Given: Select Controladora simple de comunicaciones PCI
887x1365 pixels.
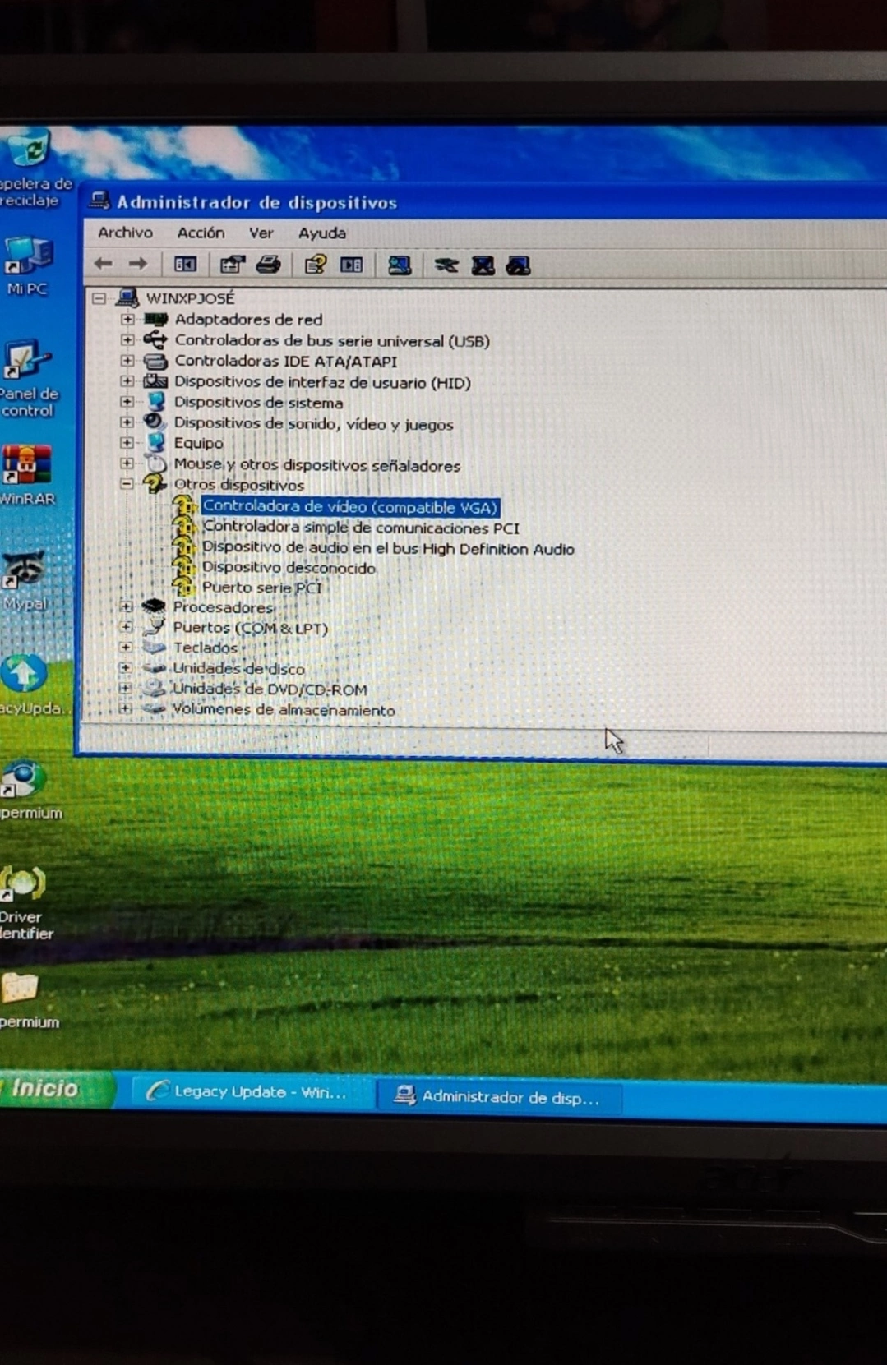Looking at the screenshot, I should 361,528.
